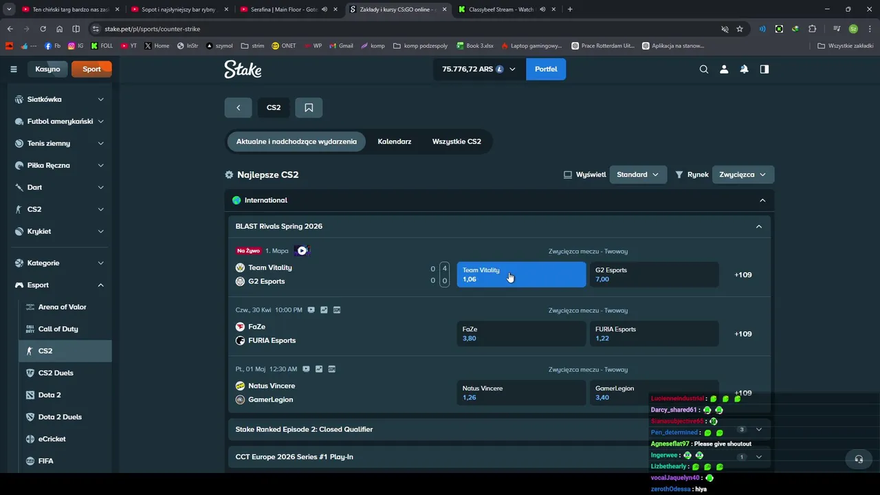Screen dimensions: 880x495
Task: Click the browser address bar URL
Action: point(153,29)
